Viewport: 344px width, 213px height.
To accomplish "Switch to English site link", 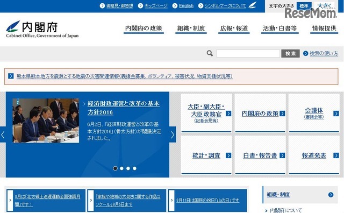I will [x=187, y=6].
